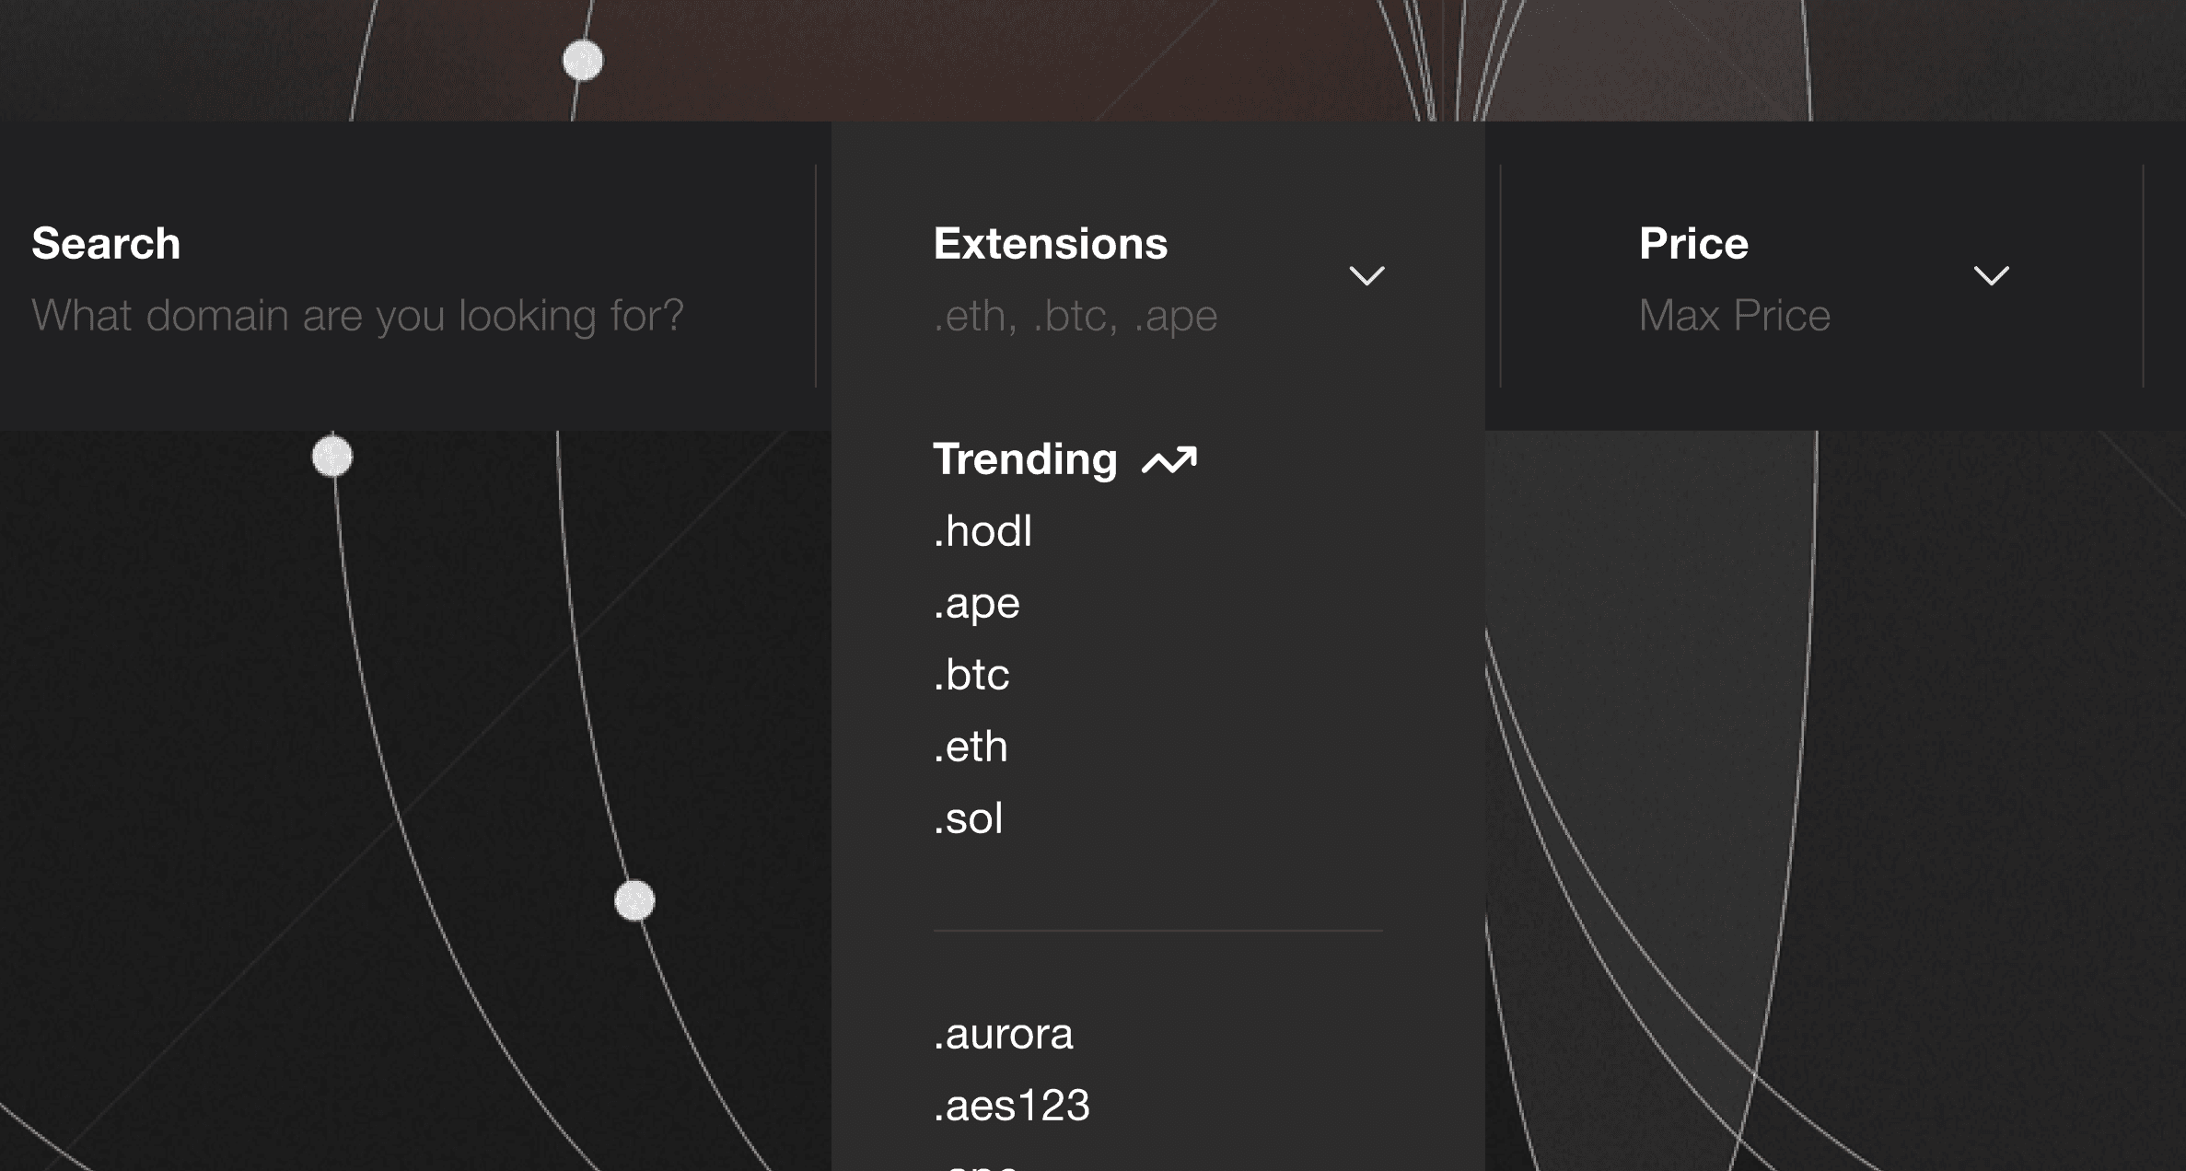Click the Search heading label

106,244
